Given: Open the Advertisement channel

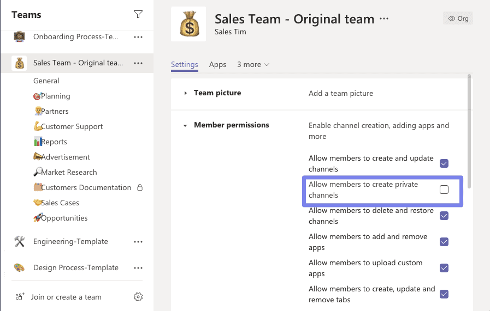Looking at the screenshot, I should tap(62, 157).
